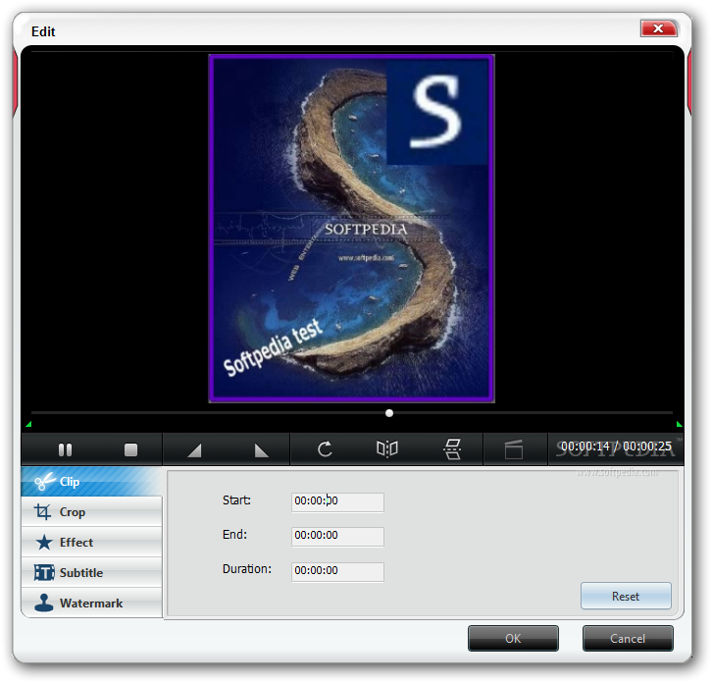Click the right green trim marker
712x683 pixels.
coord(679,425)
